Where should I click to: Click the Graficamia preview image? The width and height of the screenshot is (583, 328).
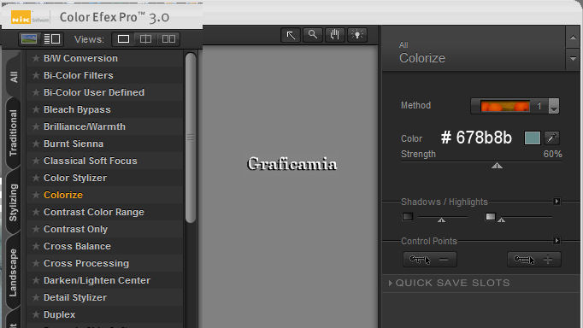tap(292, 164)
